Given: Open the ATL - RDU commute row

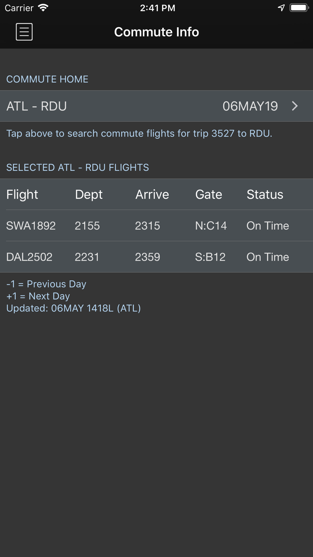Looking at the screenshot, I should (x=156, y=106).
